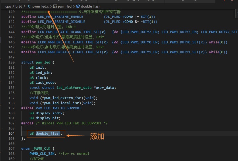Click the "led_pin" field
The image size is (238, 161).
[43, 73]
